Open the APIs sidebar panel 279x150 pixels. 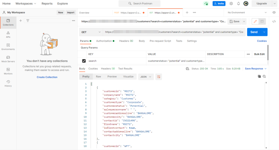click(x=8, y=35)
